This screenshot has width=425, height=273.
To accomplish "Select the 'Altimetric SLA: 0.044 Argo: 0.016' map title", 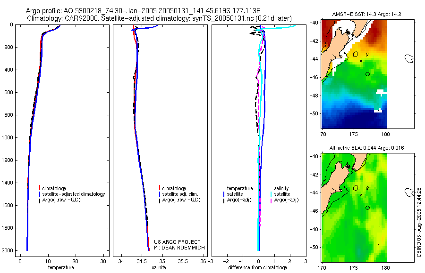I will (366, 148).
